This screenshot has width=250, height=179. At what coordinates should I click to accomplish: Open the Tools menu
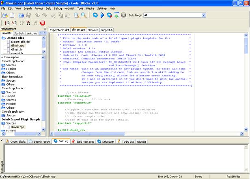pyautogui.click(x=80, y=8)
